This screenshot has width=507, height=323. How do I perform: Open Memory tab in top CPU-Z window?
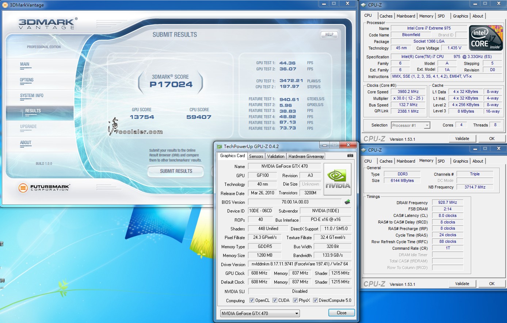[x=426, y=16]
